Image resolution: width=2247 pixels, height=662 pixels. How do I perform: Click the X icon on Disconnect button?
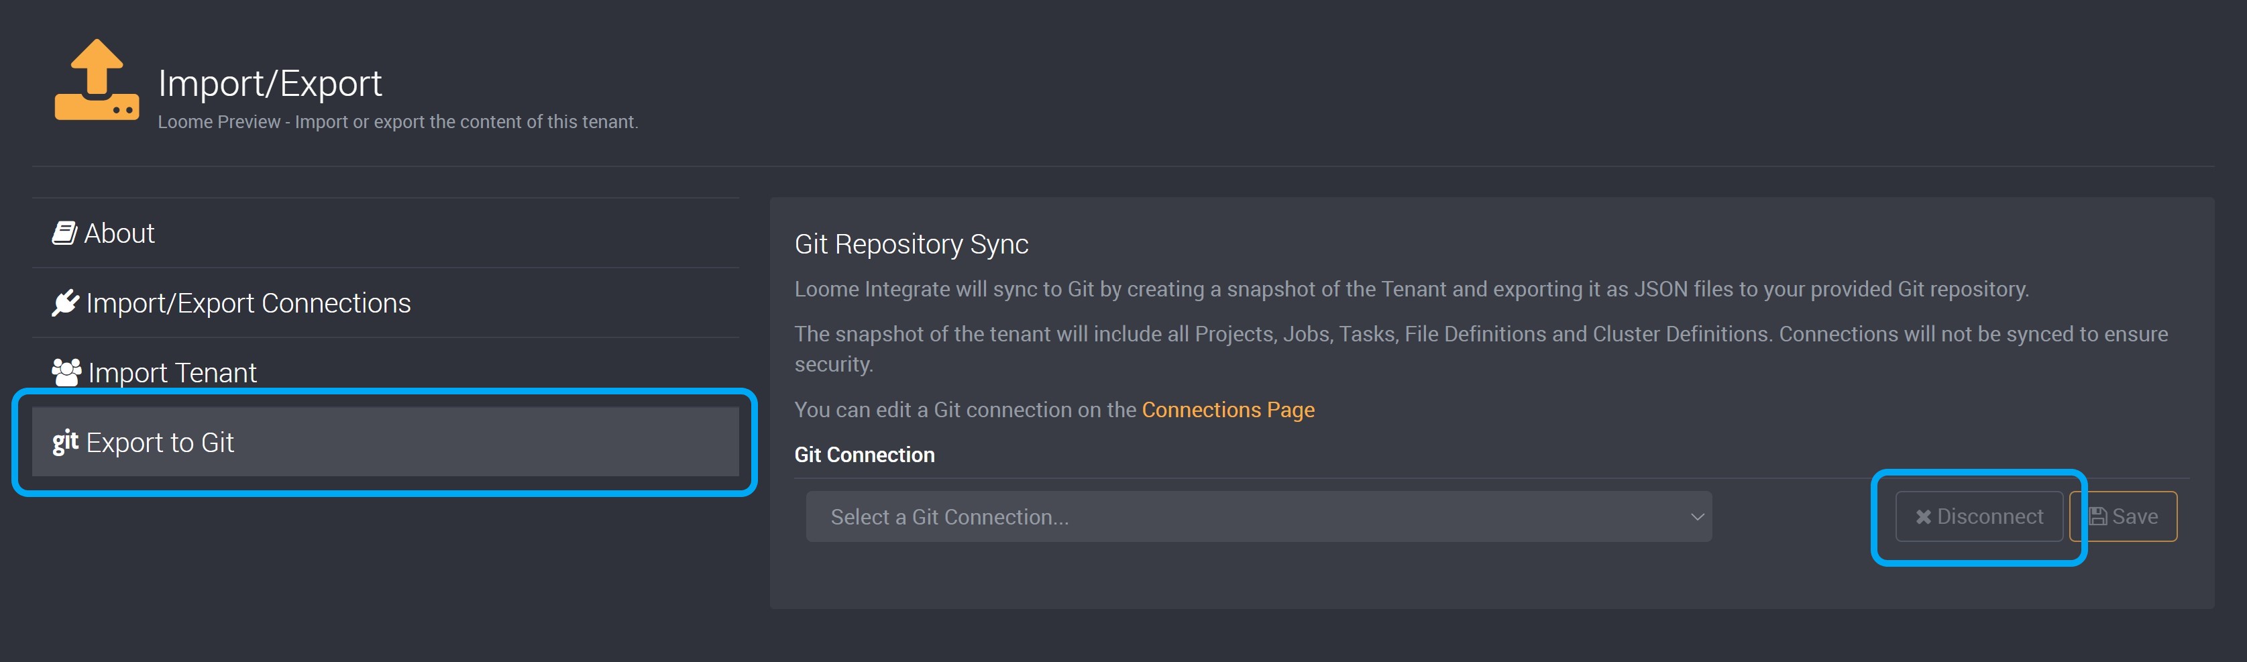[x=1922, y=517]
